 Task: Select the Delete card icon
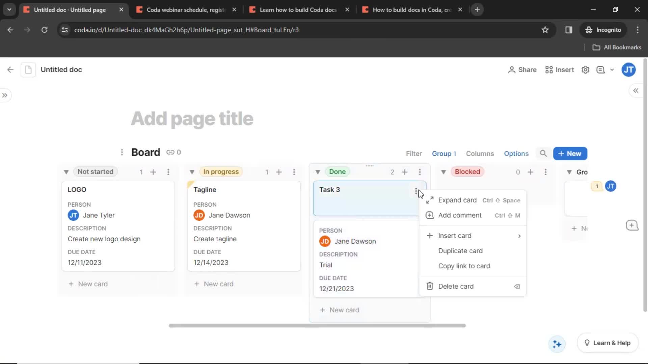coord(430,286)
